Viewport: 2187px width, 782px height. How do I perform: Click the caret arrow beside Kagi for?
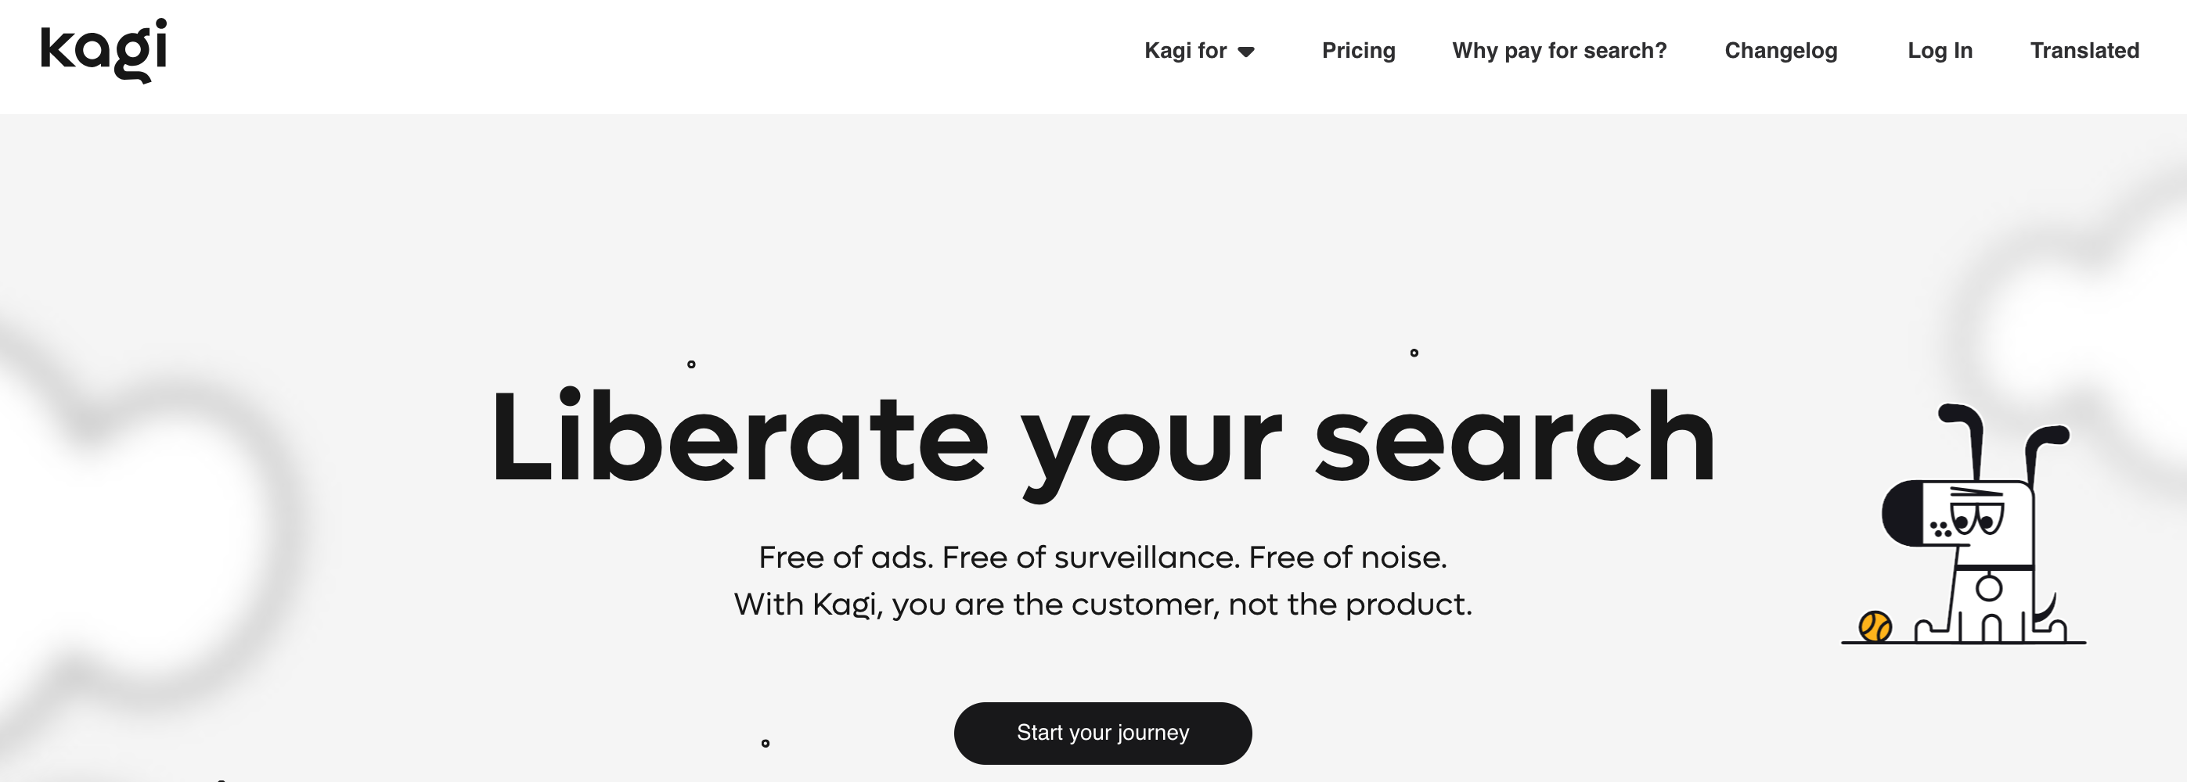pos(1245,52)
